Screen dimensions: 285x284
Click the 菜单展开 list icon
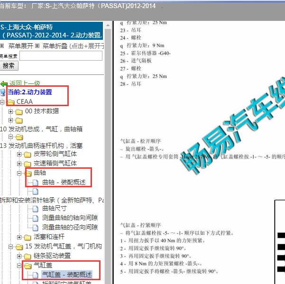[2, 46]
